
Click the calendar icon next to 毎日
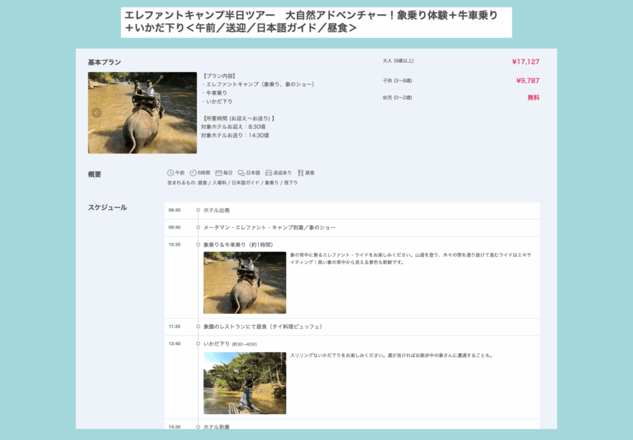218,173
